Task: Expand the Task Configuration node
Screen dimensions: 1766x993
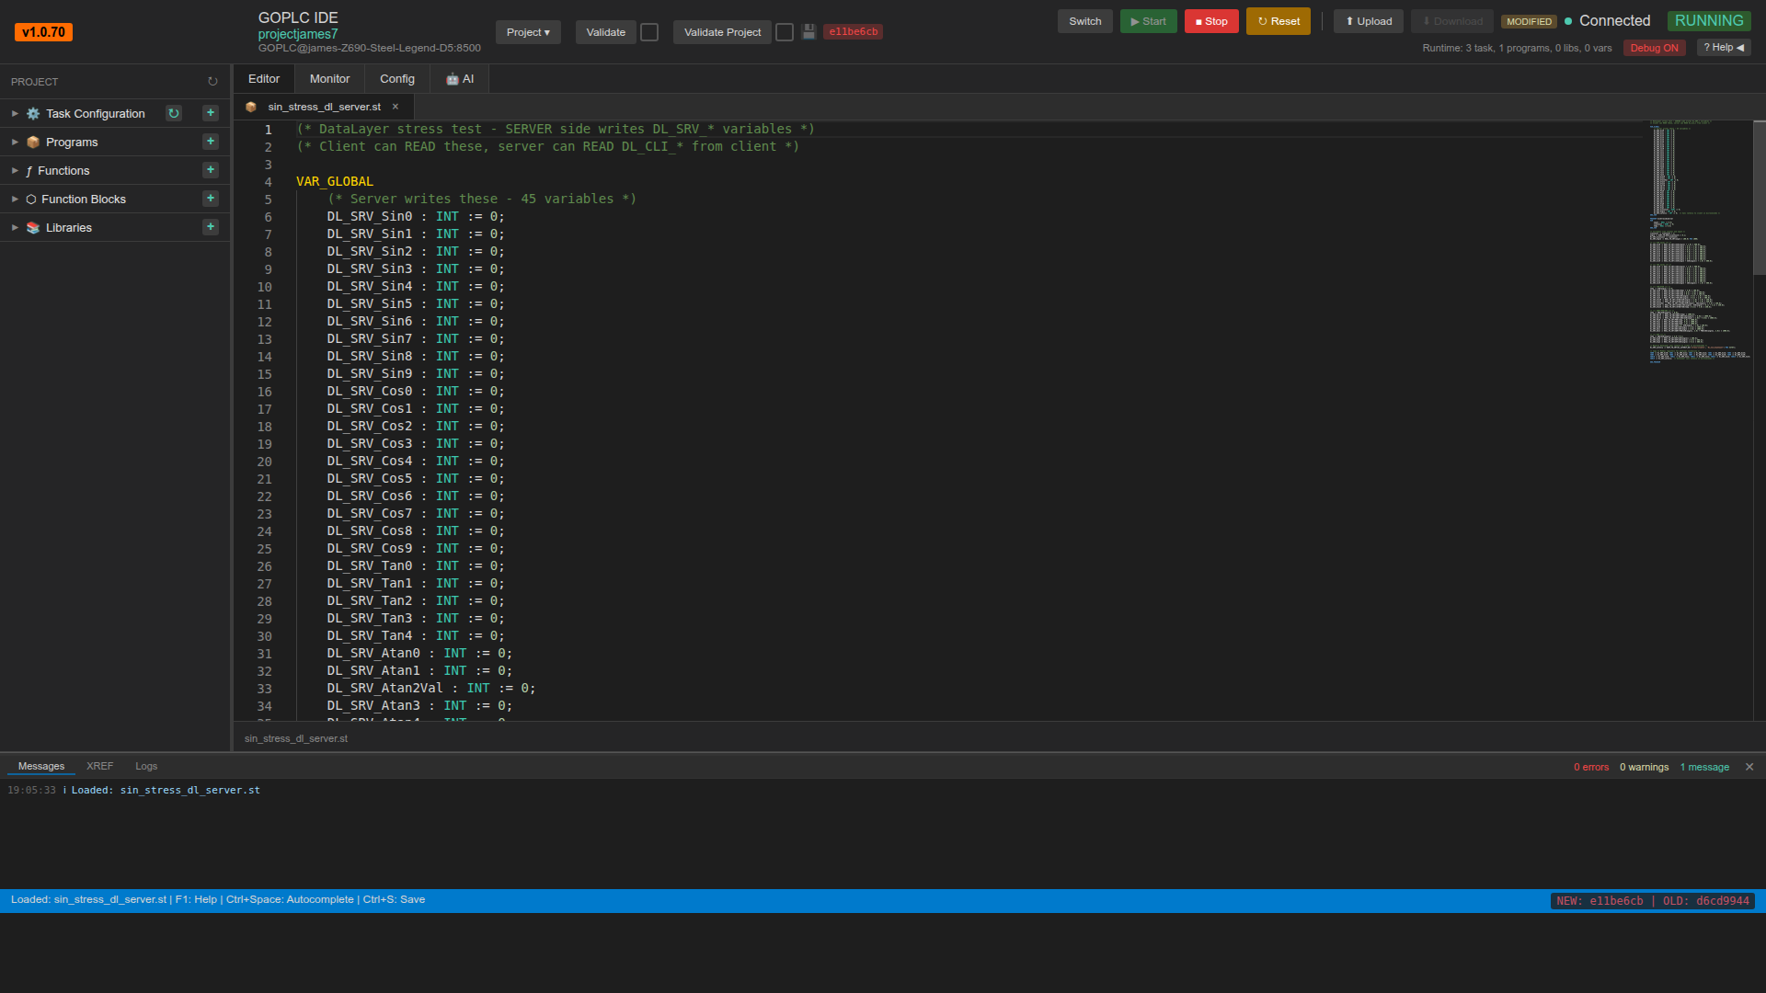Action: 15,114
